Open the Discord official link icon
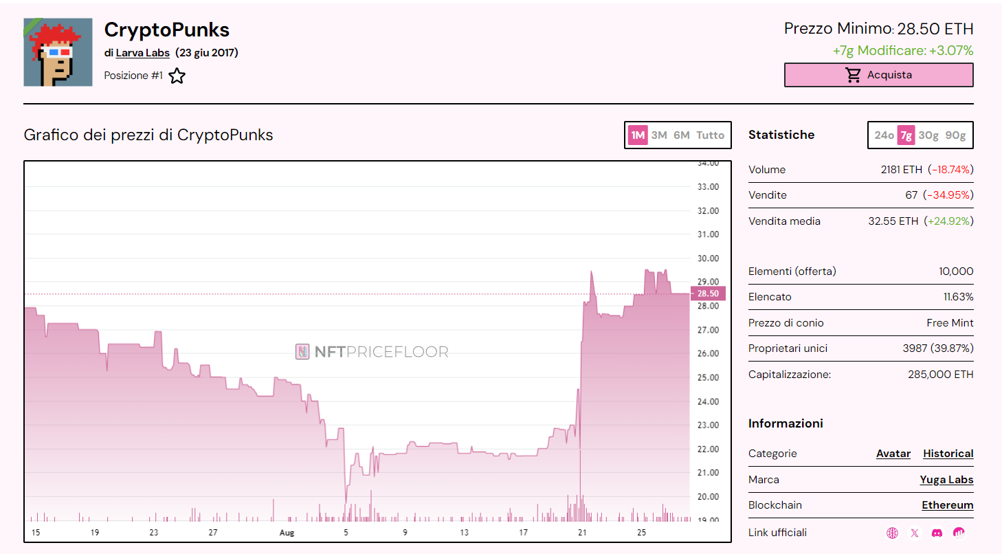This screenshot has height=554, width=1002. [x=937, y=533]
